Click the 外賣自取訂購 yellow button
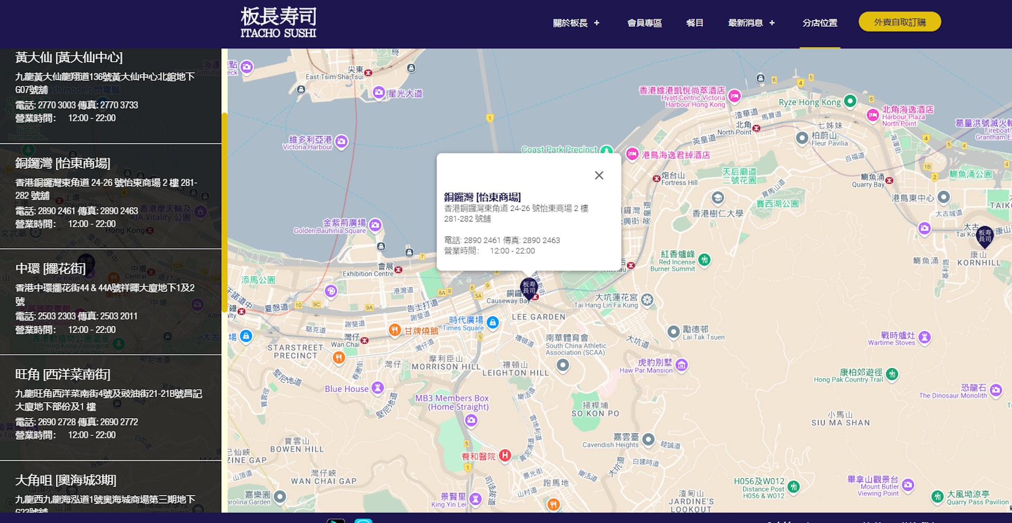 point(900,22)
